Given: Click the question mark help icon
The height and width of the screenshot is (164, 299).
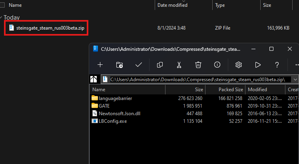Looking at the screenshot, I should point(277,65).
